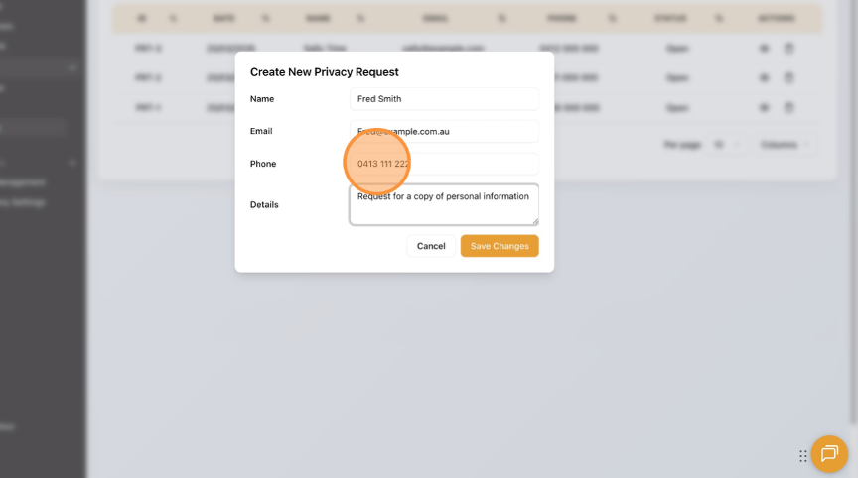
Task: Click the eye icon in the last table row
Action: (x=764, y=107)
